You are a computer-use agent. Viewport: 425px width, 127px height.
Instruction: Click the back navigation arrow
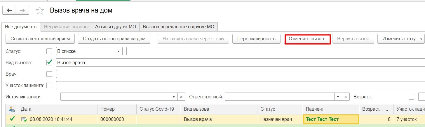click(x=9, y=11)
